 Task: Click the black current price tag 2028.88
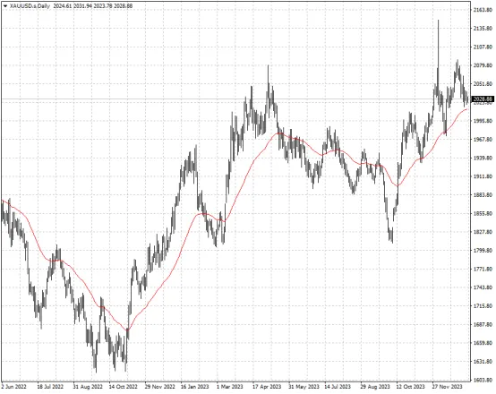point(483,99)
